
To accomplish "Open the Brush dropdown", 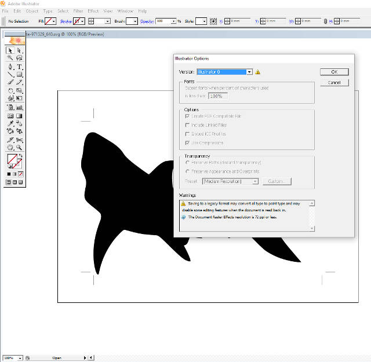I will [135, 21].
